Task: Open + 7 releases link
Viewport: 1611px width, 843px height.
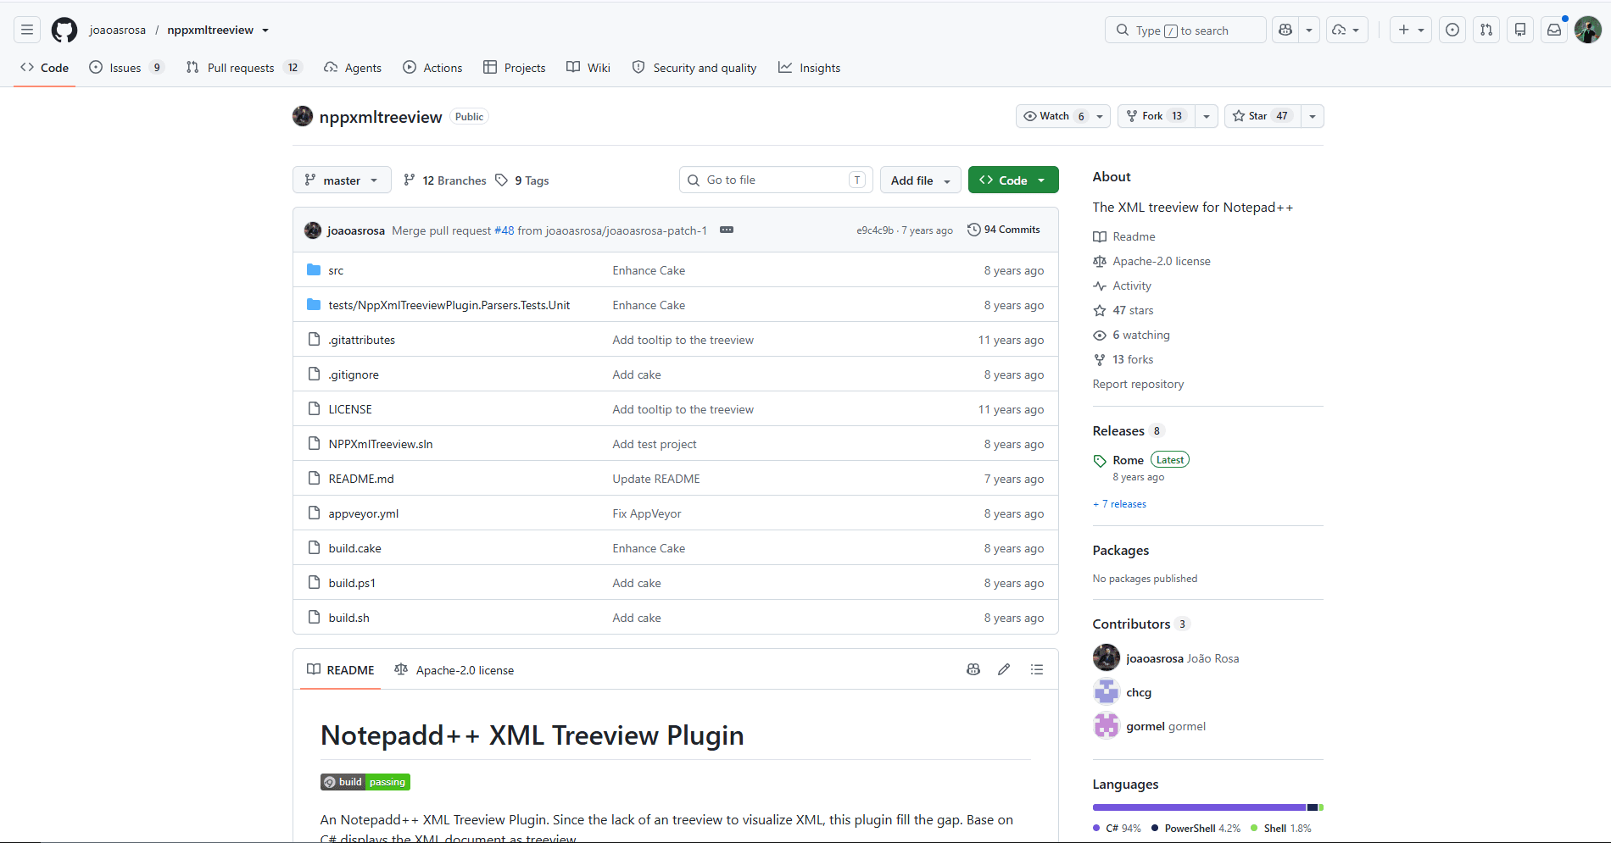Action: 1119,504
